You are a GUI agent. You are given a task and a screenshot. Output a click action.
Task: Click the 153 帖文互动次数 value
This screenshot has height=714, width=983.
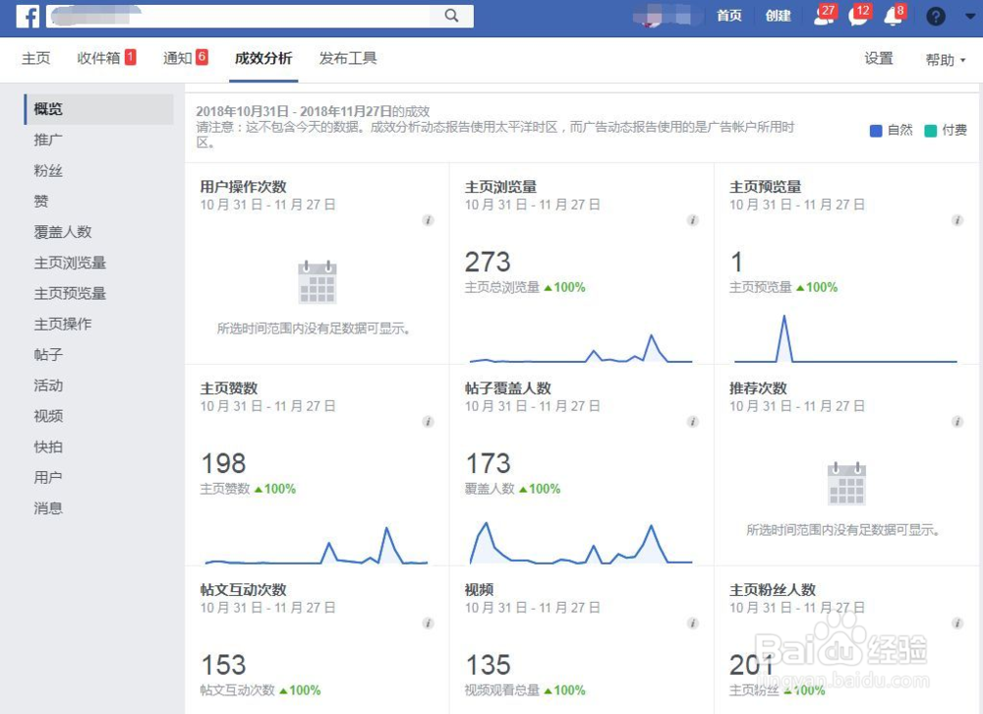coord(223,665)
